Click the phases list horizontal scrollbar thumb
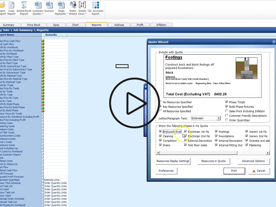 (198, 153)
